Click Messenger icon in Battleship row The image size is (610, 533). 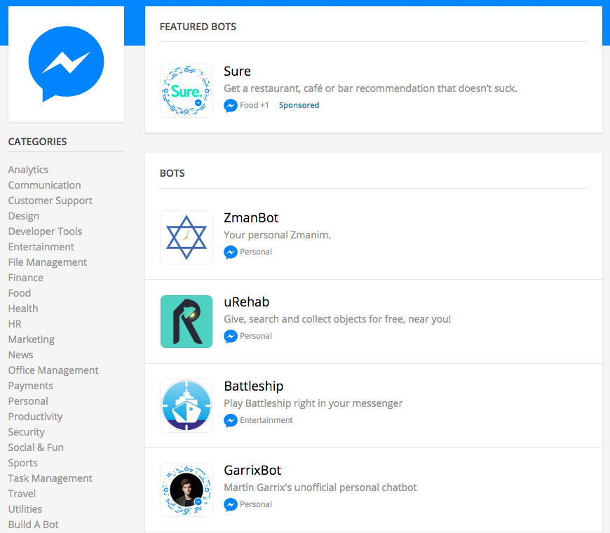230,421
